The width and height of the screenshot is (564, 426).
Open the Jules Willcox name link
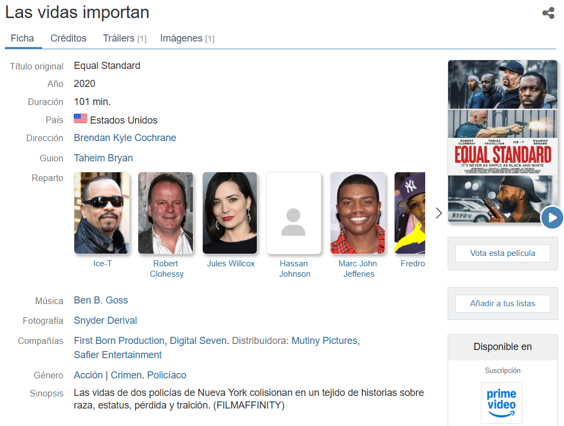(x=231, y=264)
